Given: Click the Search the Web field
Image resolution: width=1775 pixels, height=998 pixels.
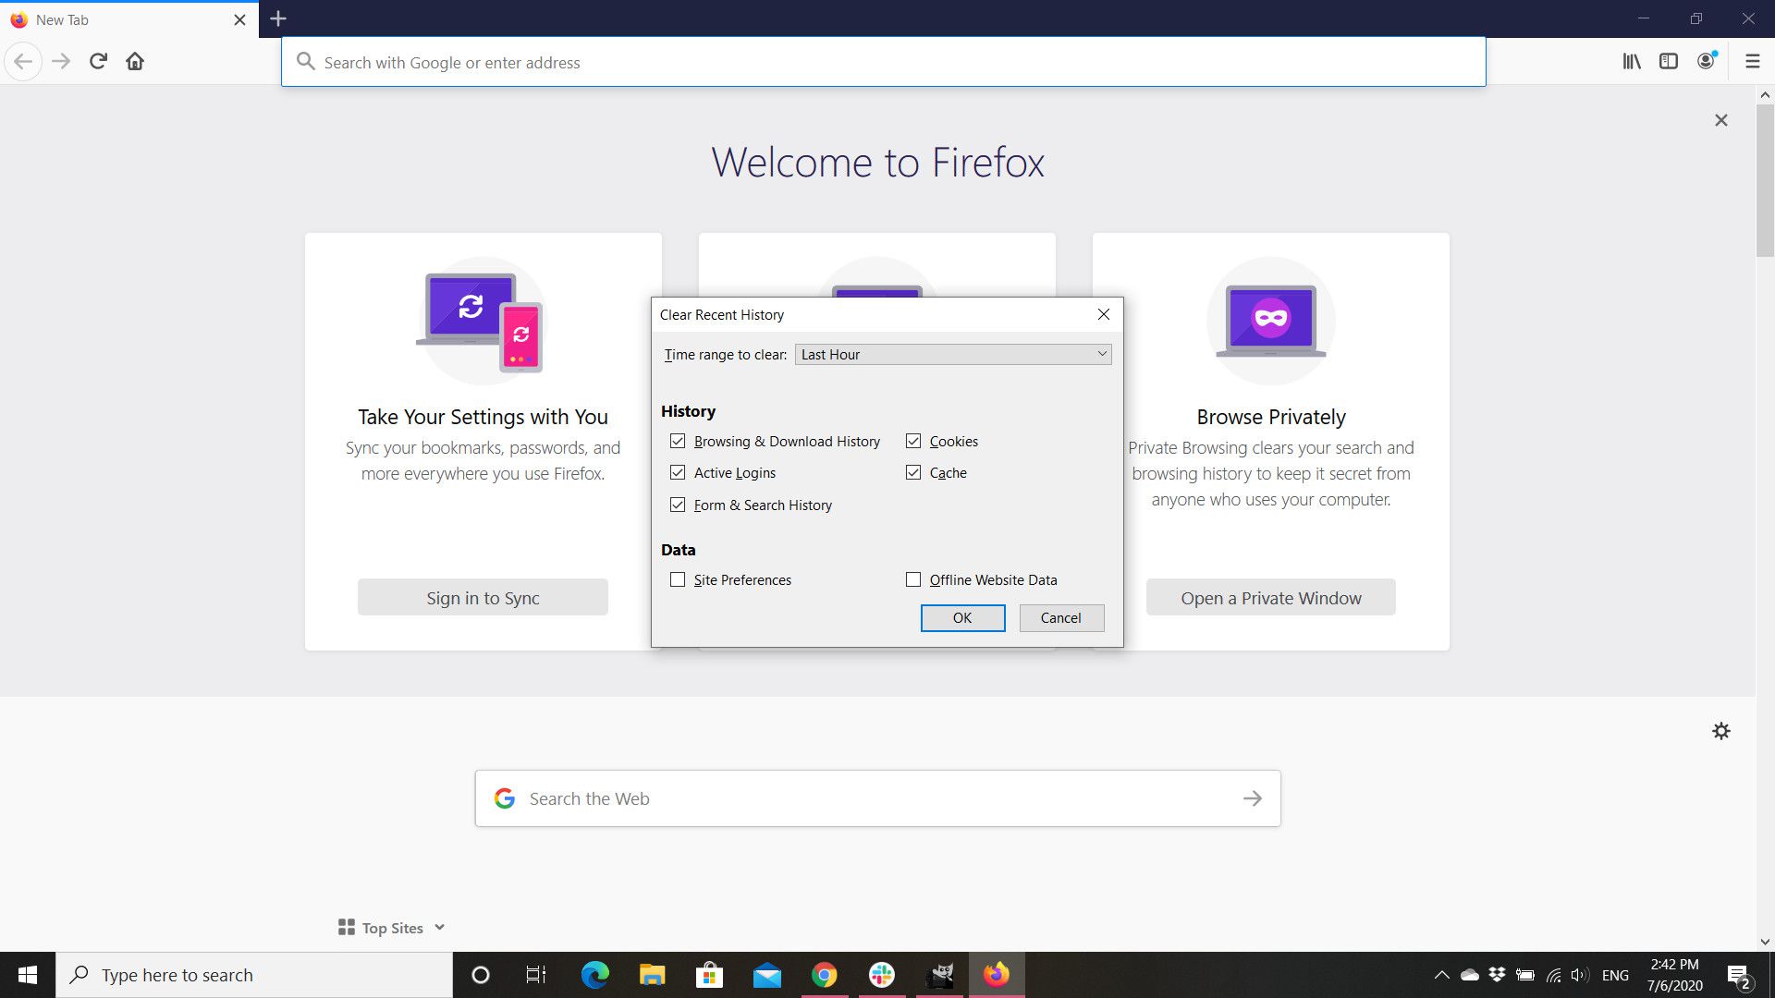Looking at the screenshot, I should (x=877, y=798).
